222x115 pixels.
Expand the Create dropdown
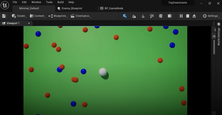click(x=19, y=16)
